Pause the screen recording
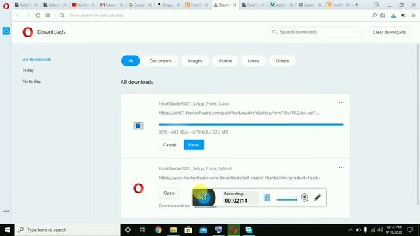 (204, 198)
